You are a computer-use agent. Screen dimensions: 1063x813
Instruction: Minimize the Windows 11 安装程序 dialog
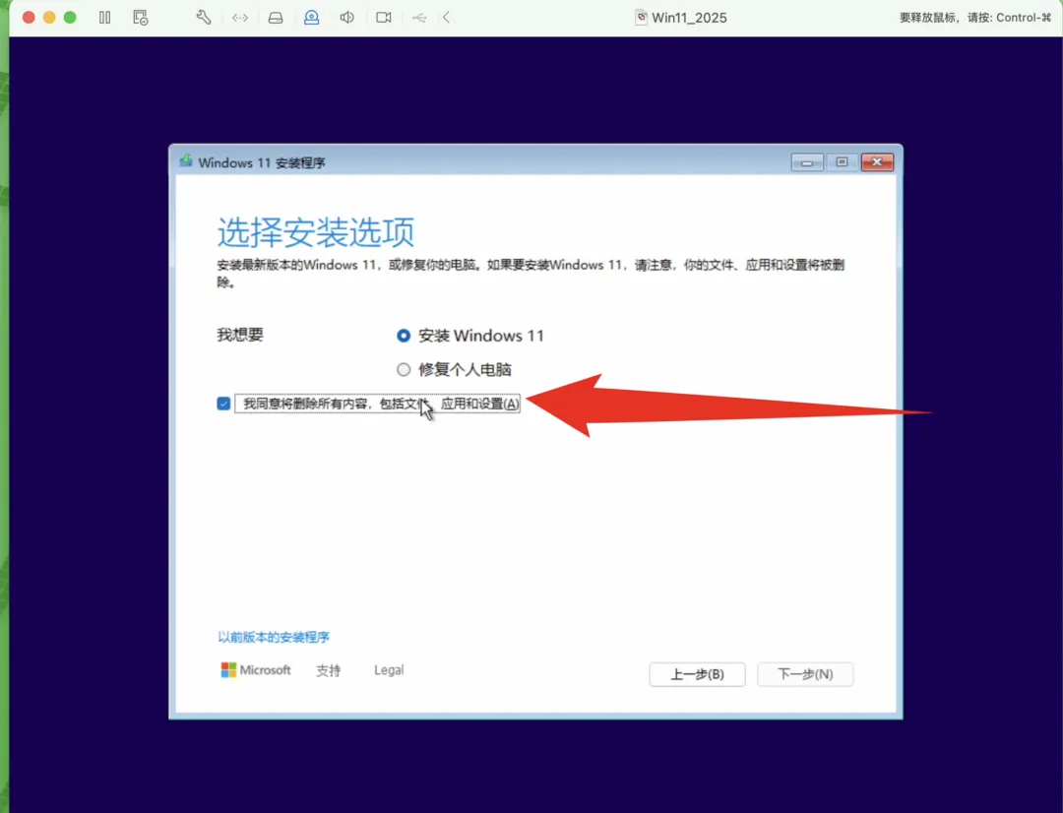(x=807, y=162)
